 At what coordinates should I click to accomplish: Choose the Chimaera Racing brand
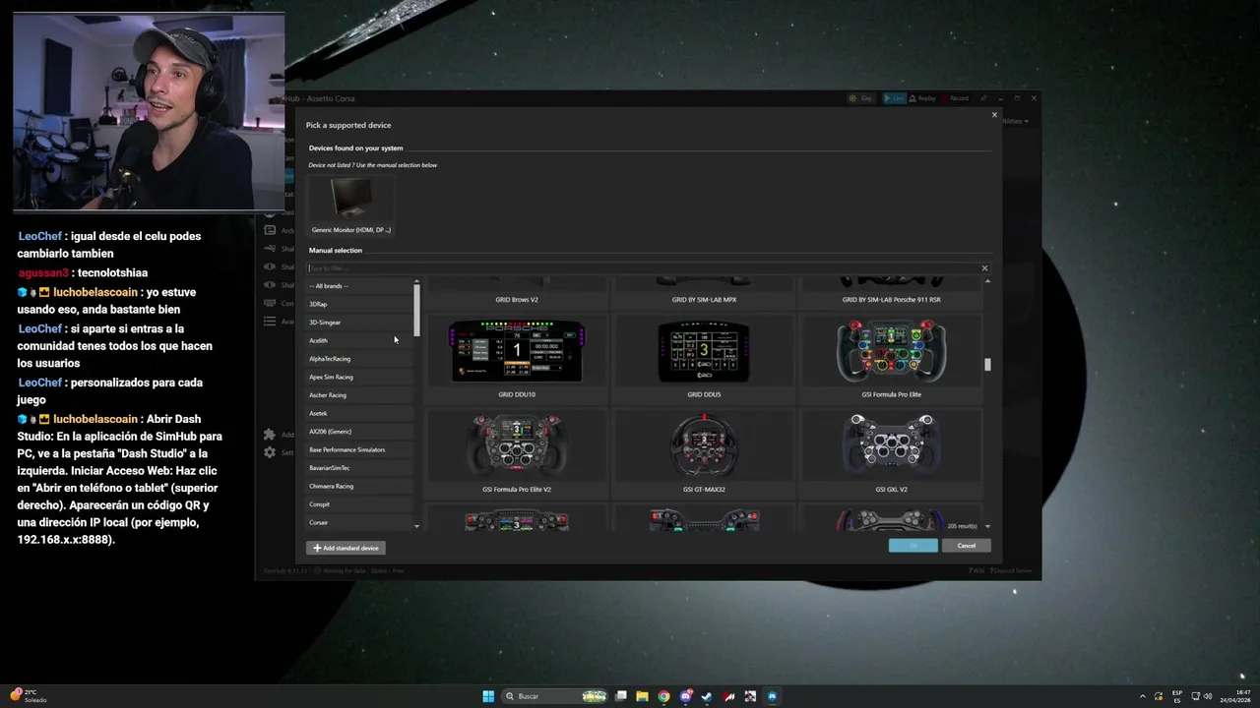360,486
